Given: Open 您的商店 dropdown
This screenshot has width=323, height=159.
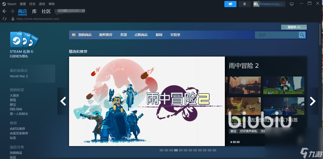Looking at the screenshot, I should [x=85, y=35].
